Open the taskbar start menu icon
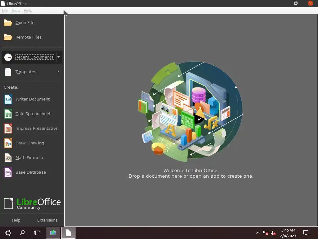Image resolution: width=318 pixels, height=239 pixels. [8, 233]
